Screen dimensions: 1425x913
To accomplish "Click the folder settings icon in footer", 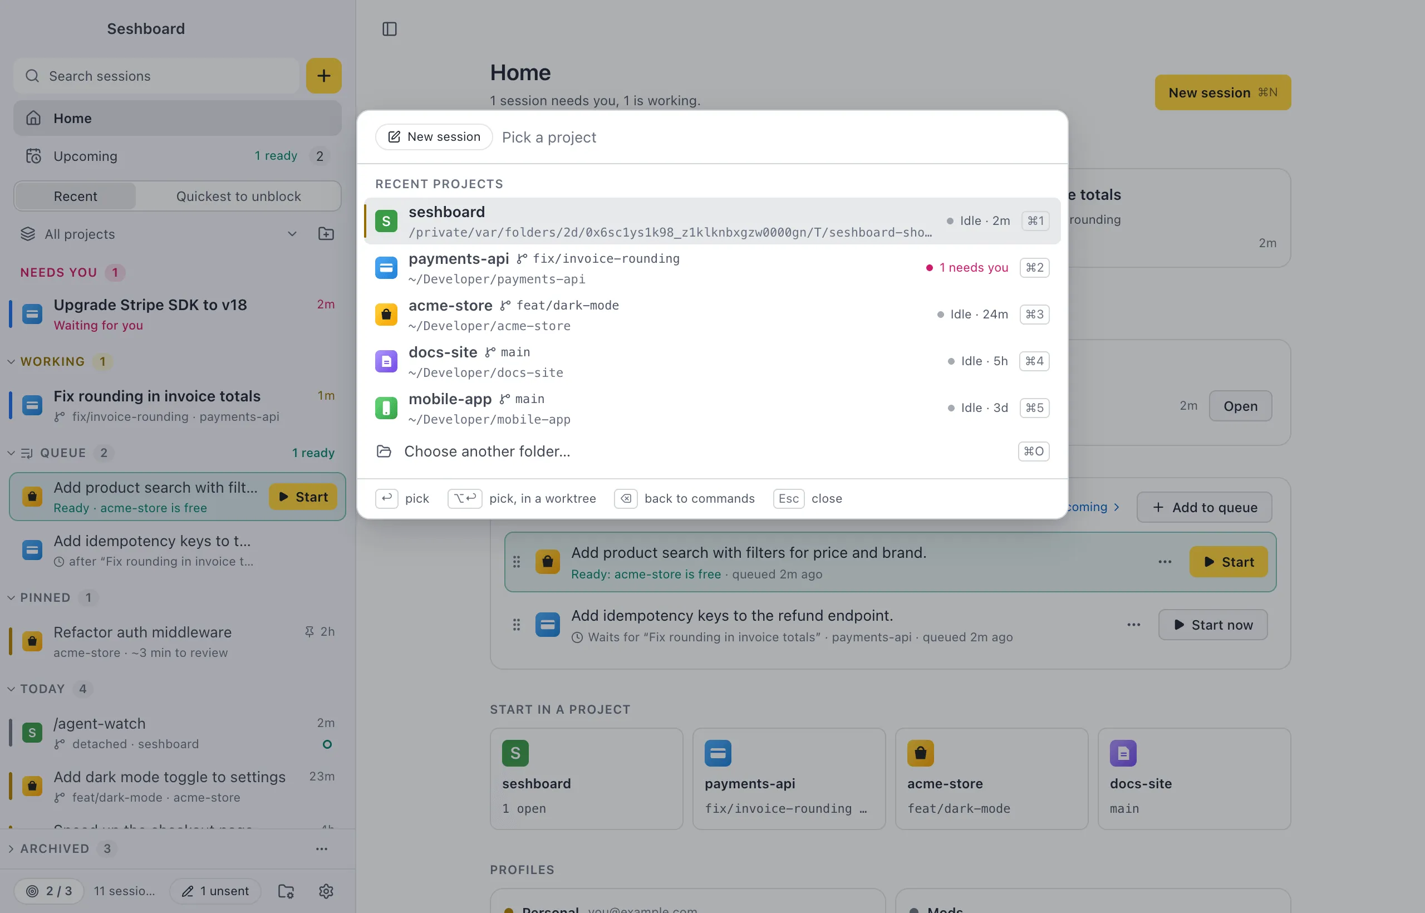I will point(286,891).
